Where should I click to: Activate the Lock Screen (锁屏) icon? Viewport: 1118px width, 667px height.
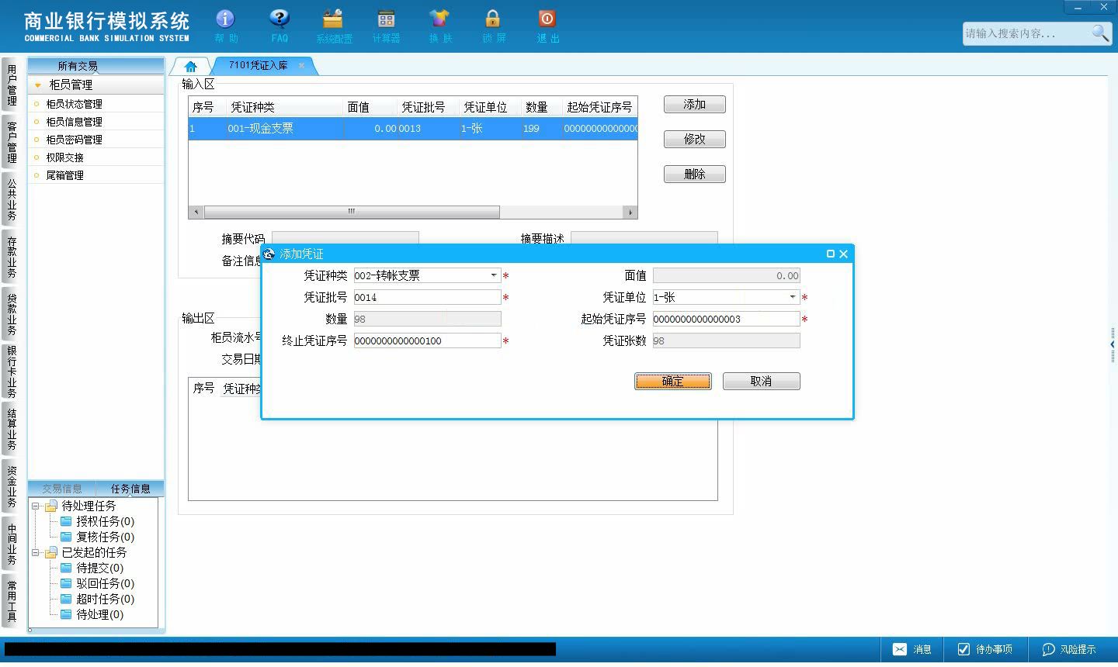point(493,26)
